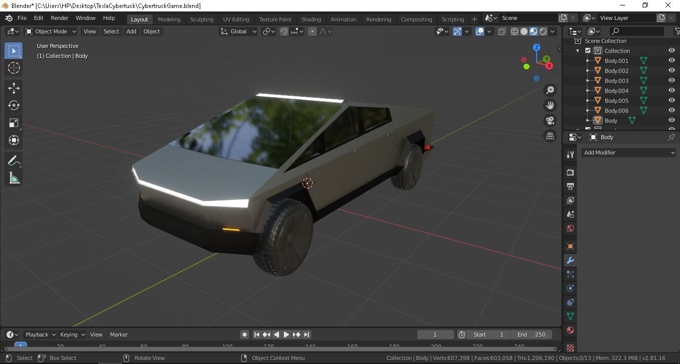
Task: Open World properties tab
Action: pos(570,228)
